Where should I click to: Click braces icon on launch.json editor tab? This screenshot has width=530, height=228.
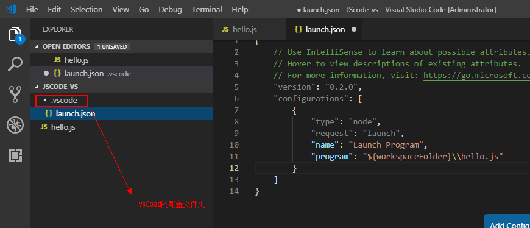tap(298, 29)
